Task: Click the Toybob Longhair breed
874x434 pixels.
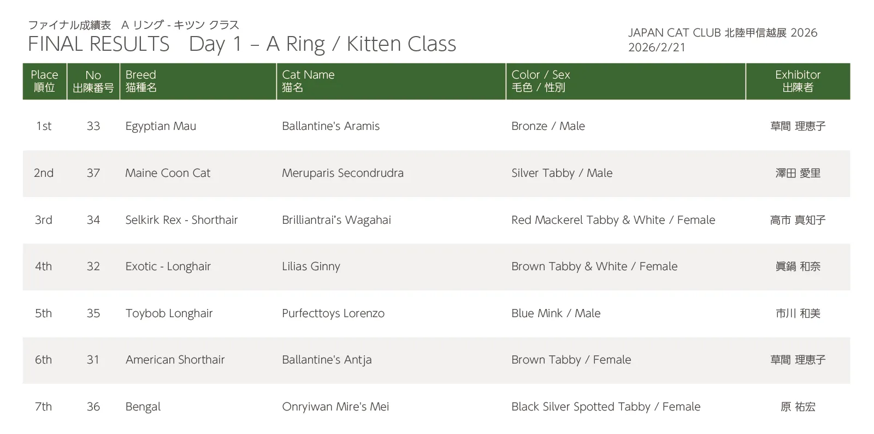Action: [169, 313]
